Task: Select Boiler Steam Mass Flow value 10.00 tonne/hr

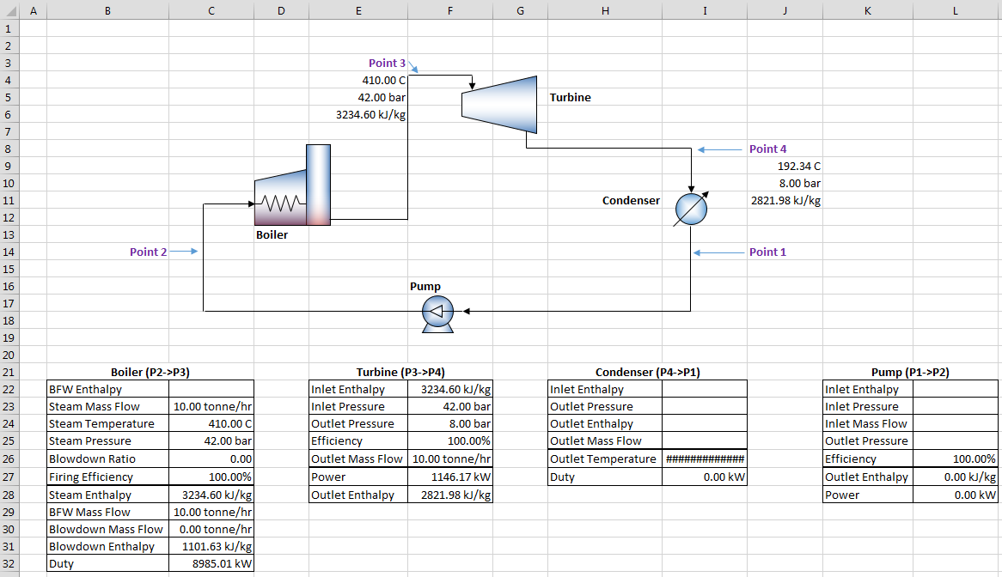Action: pos(211,407)
